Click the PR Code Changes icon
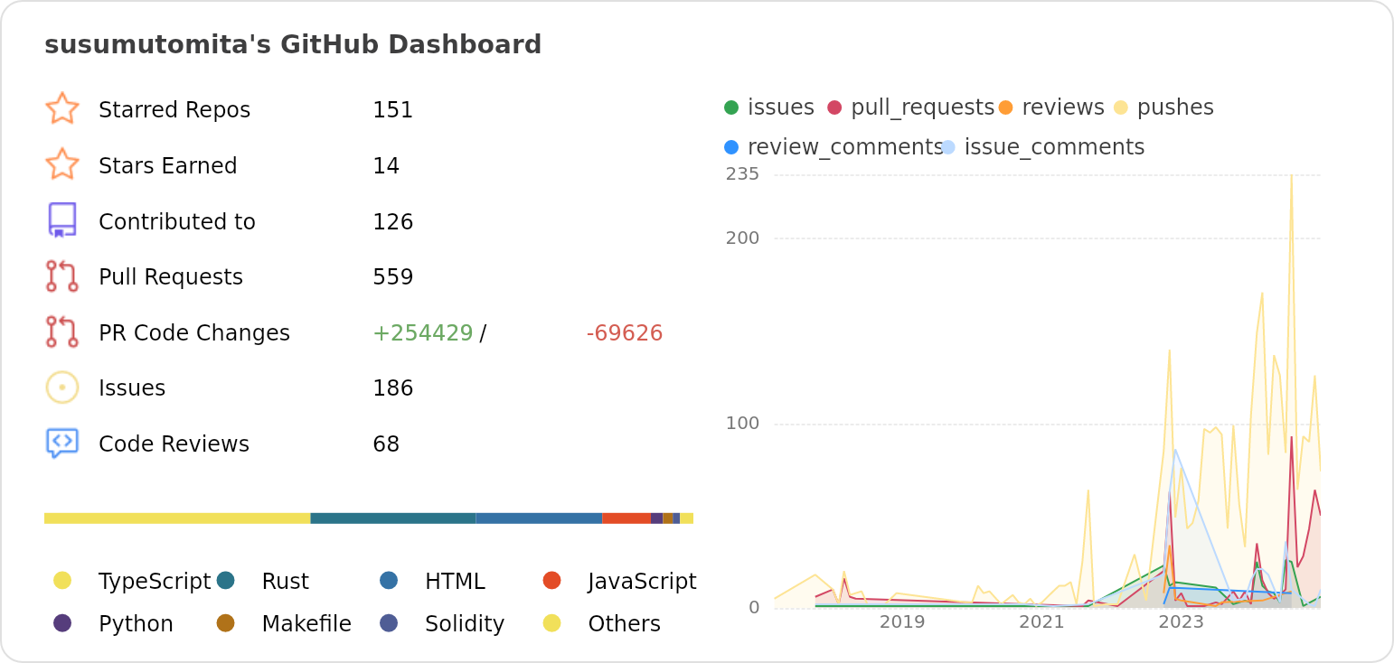 [x=62, y=331]
